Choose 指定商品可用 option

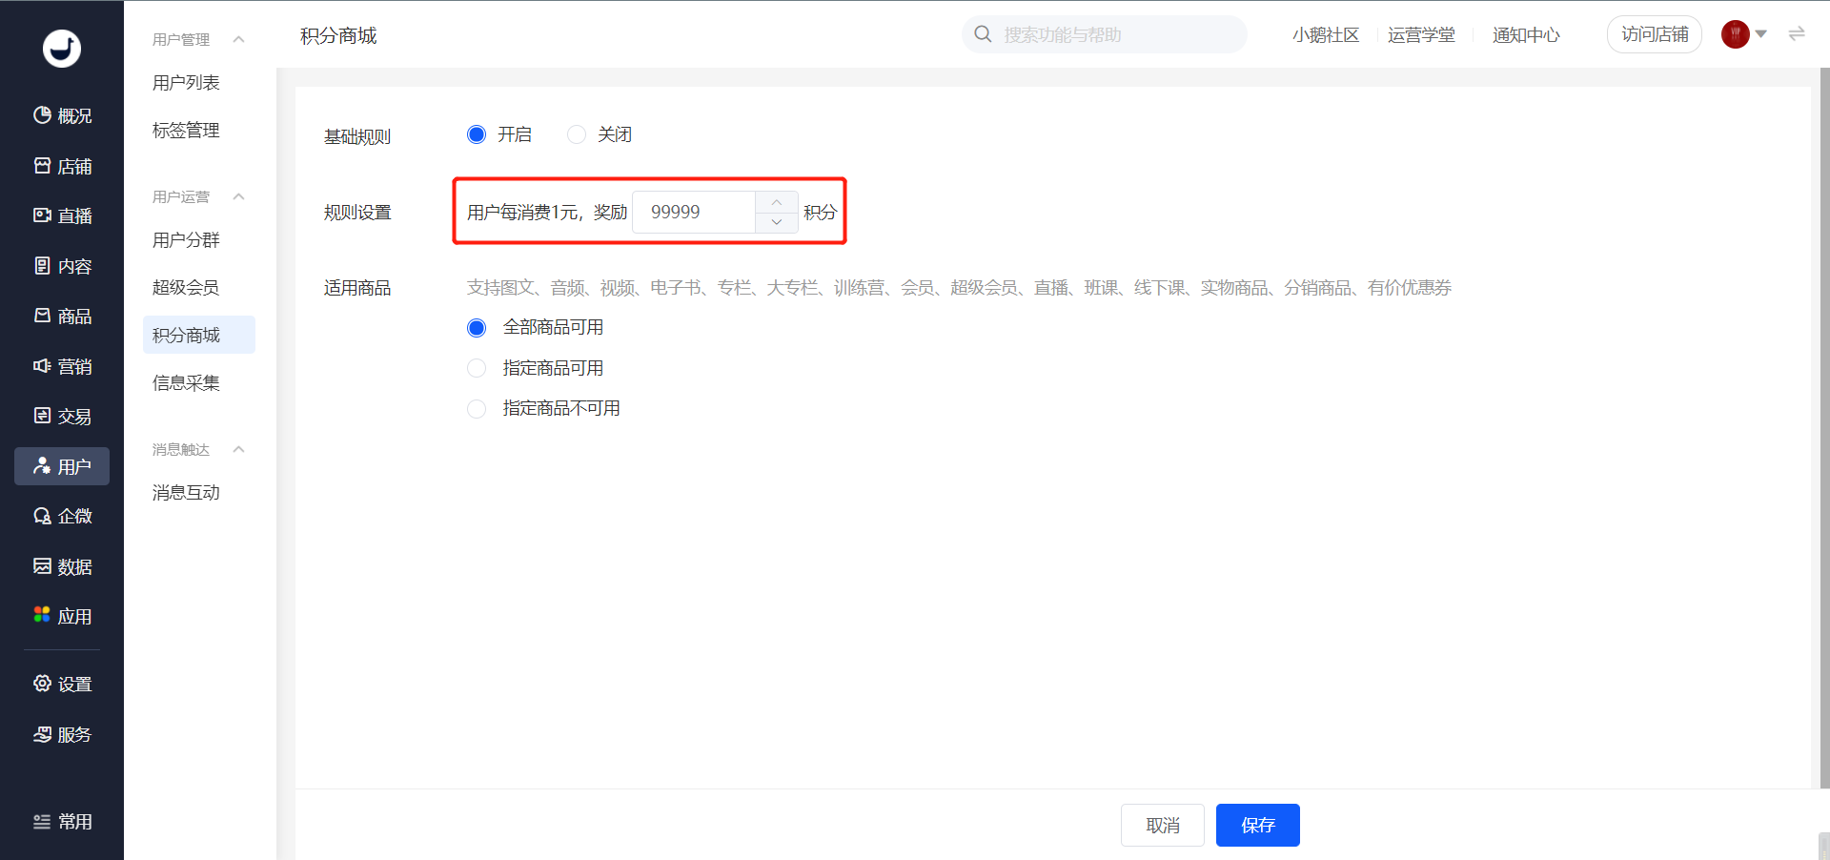[477, 368]
